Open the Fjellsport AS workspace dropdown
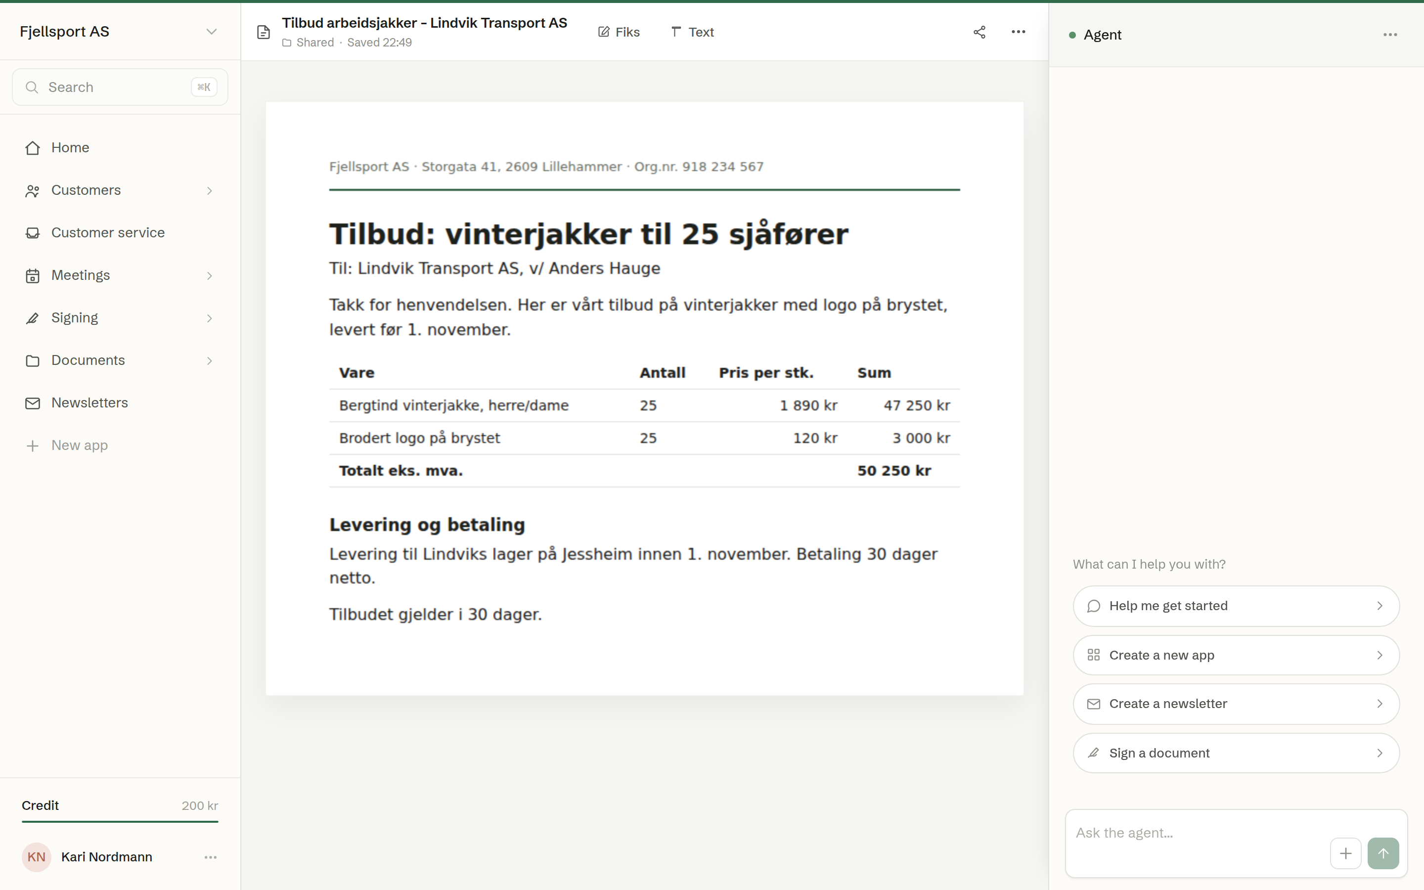The width and height of the screenshot is (1424, 890). 120,32
